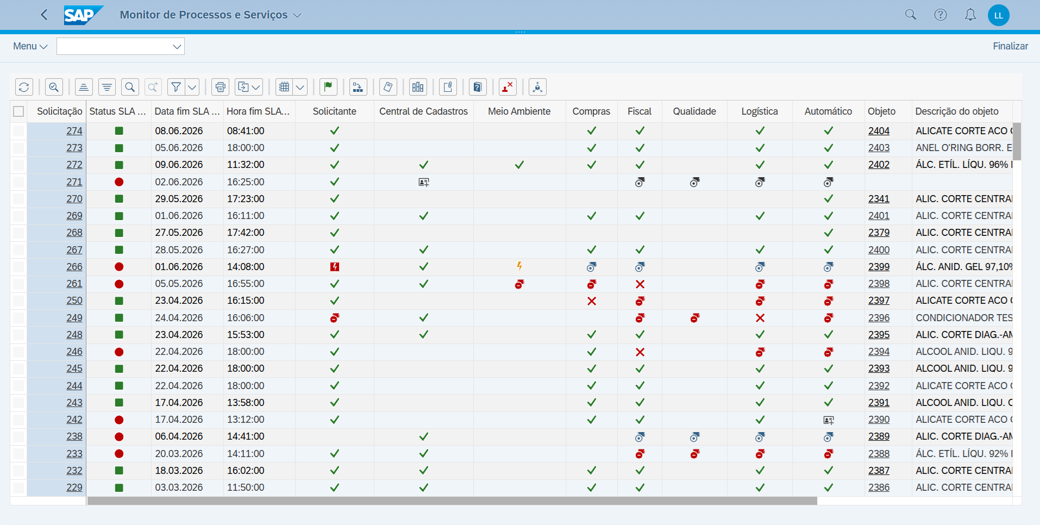The height and width of the screenshot is (525, 1040).
Task: Click into the command input field
Action: pyautogui.click(x=114, y=46)
